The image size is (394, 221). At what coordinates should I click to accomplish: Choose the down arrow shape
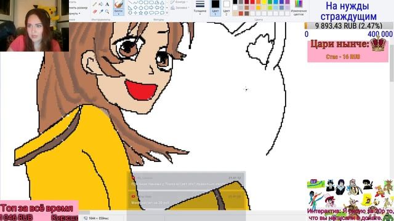pos(130,13)
